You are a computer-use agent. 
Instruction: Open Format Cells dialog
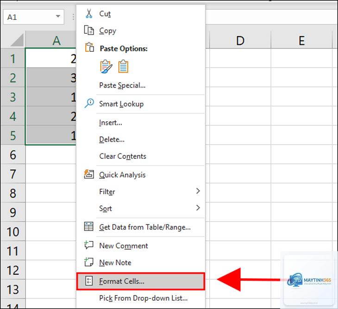(x=140, y=281)
